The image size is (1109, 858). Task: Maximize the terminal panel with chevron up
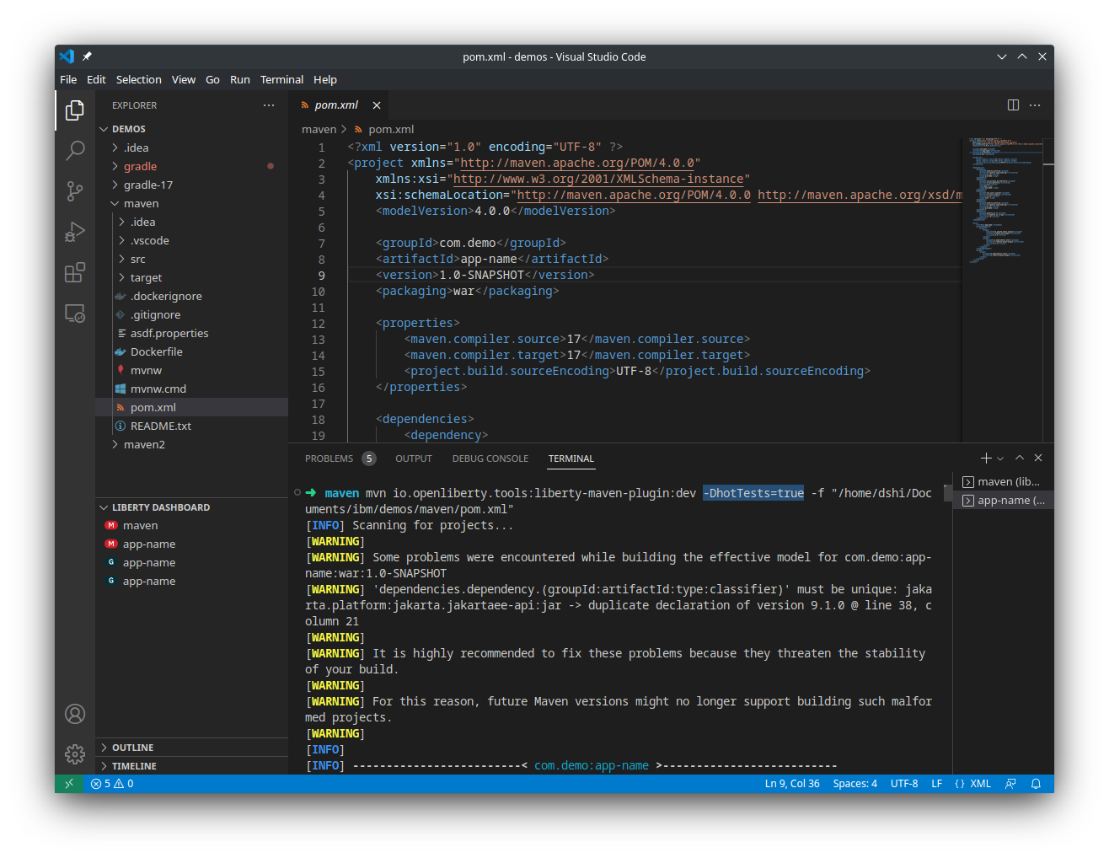(1020, 458)
